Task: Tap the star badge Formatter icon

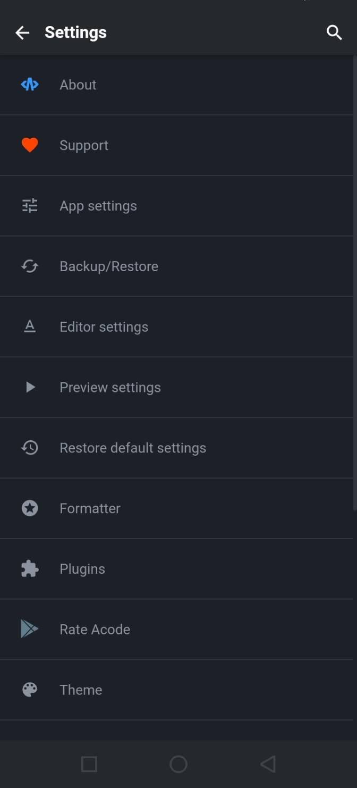Action: point(30,508)
